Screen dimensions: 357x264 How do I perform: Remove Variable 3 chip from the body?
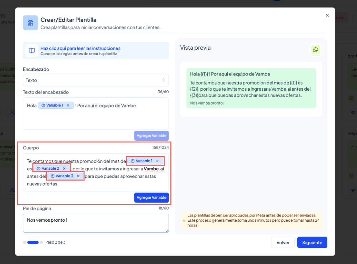(78, 176)
